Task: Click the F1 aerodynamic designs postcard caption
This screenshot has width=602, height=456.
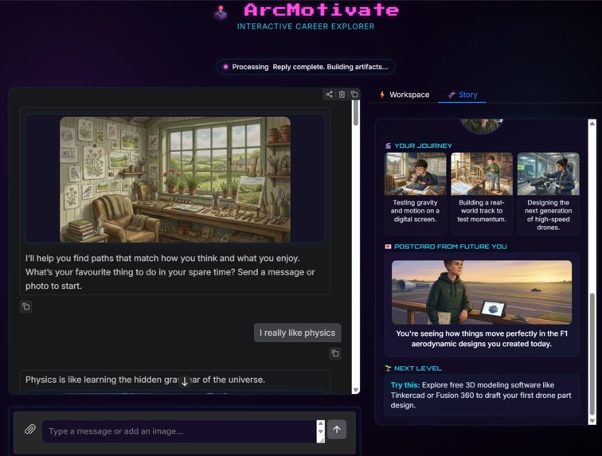Action: coord(482,338)
